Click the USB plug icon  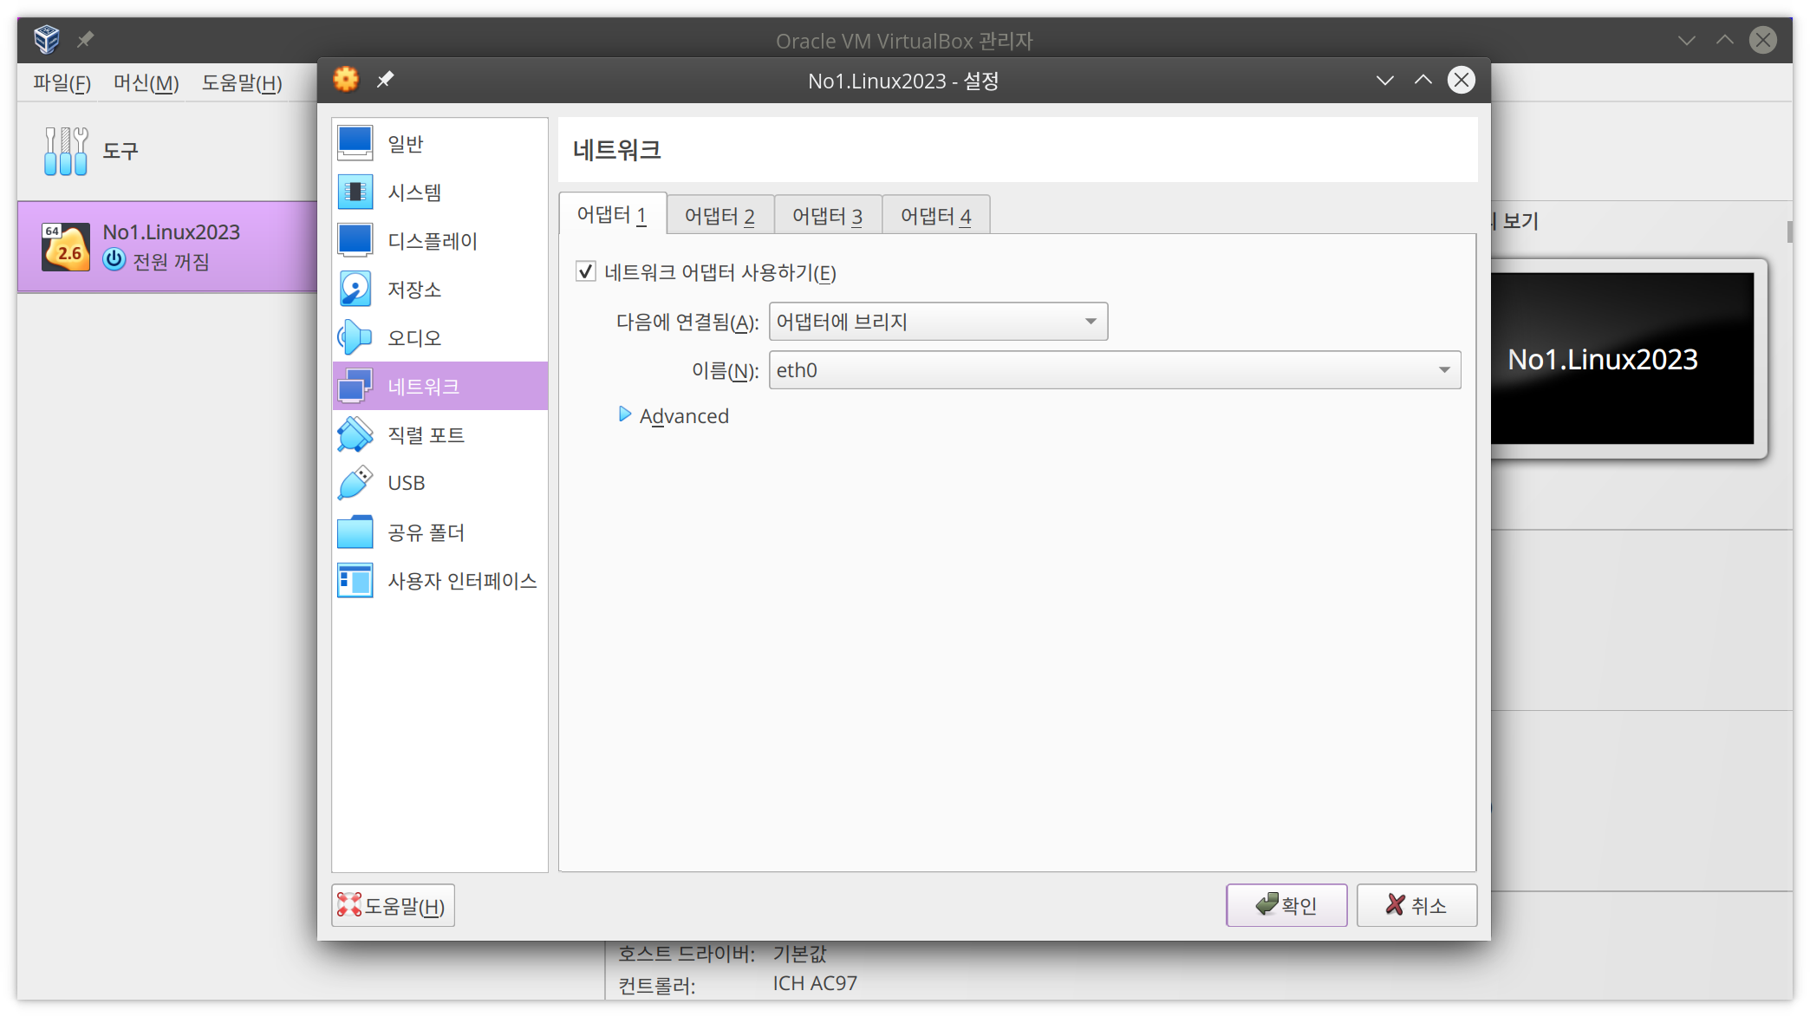[x=355, y=483]
